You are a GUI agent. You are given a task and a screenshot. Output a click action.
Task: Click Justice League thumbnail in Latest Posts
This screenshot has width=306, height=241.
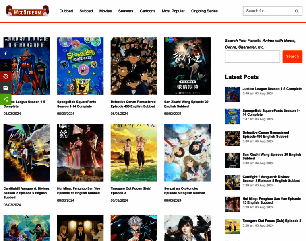(232, 94)
